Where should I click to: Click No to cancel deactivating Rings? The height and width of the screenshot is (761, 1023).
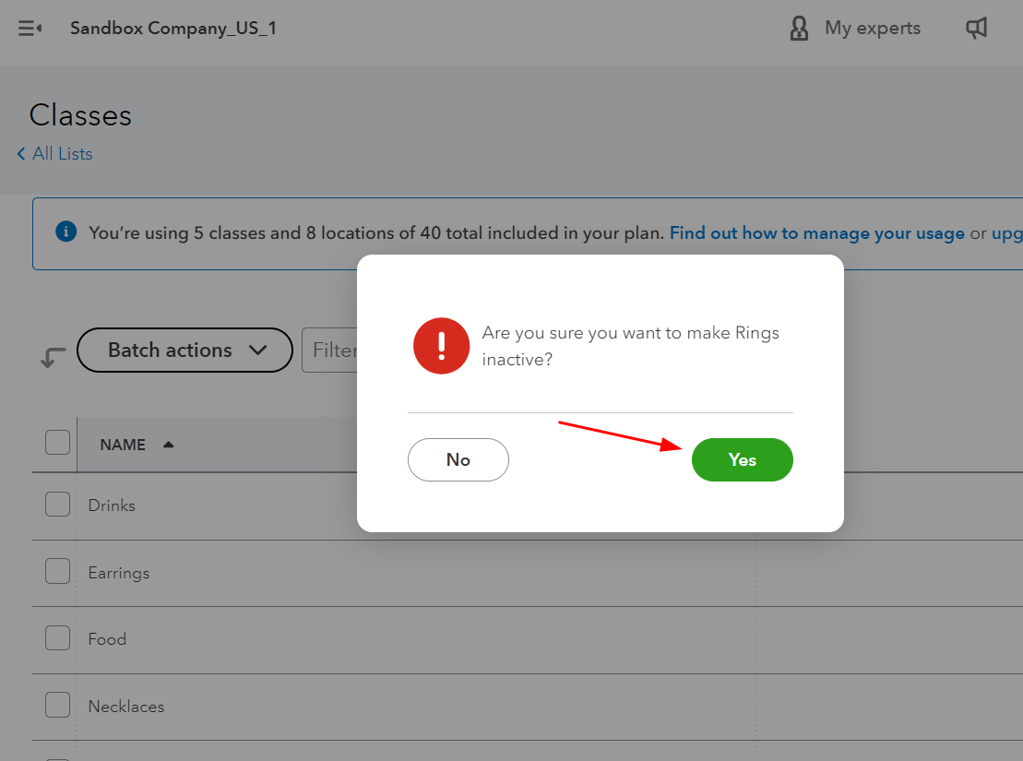pyautogui.click(x=458, y=459)
